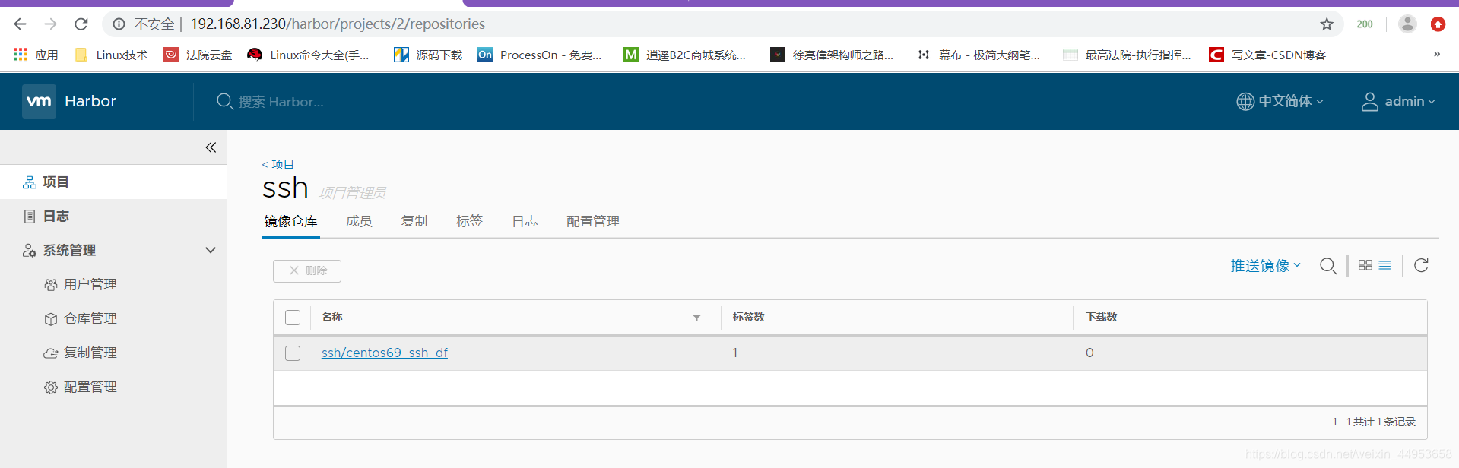Click the 1-1共计1条记录 footer text
This screenshot has width=1459, height=468.
[1374, 422]
